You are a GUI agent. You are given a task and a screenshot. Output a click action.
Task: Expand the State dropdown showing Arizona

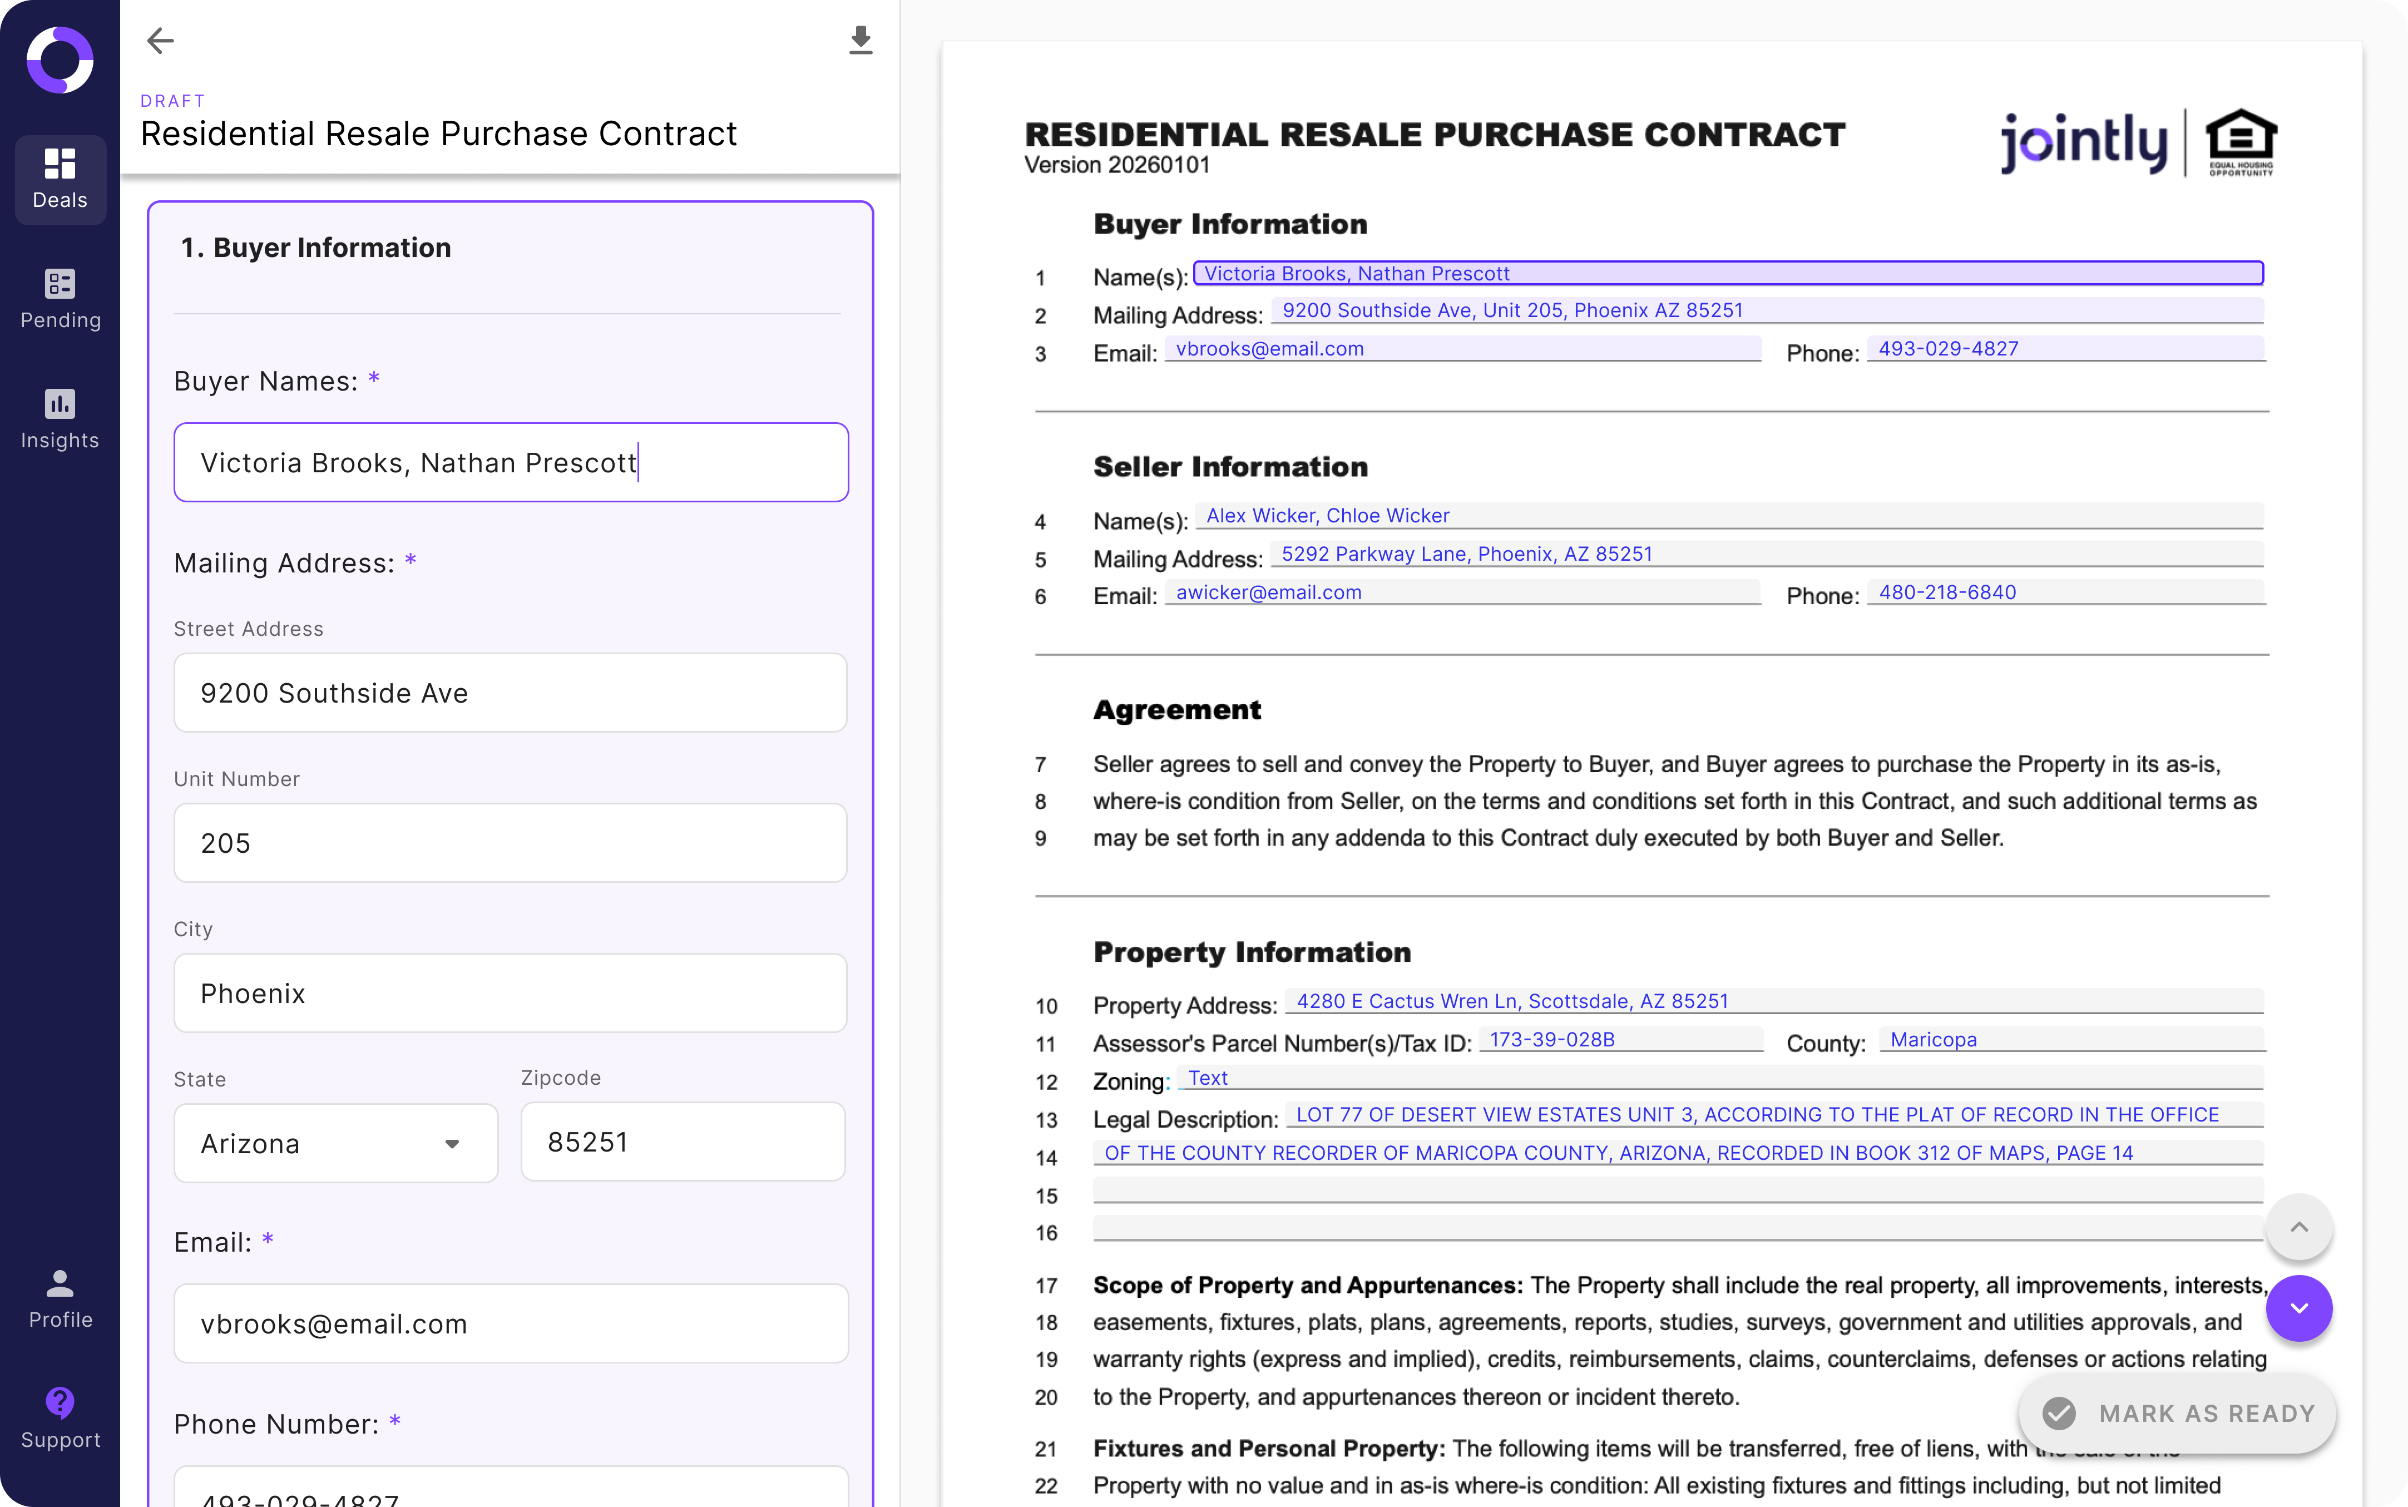(336, 1143)
